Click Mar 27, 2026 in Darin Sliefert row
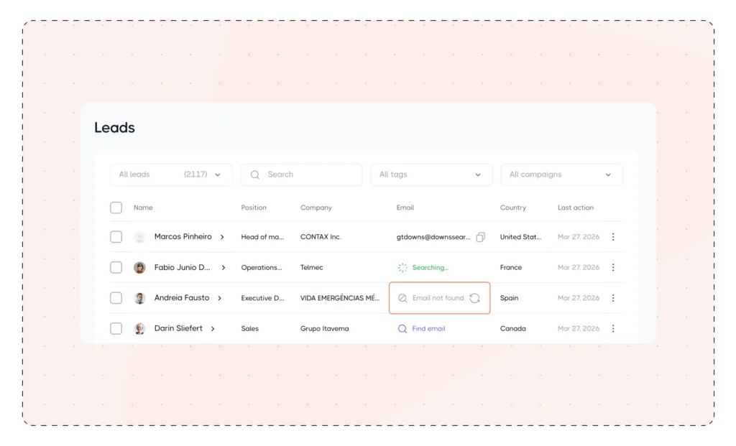This screenshot has width=736, height=446. pos(579,329)
